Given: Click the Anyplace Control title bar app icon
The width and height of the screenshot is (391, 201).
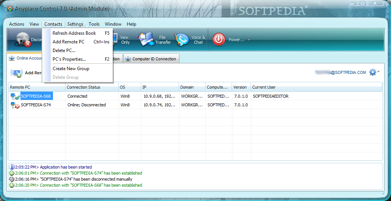Looking at the screenshot, I should pos(10,9).
